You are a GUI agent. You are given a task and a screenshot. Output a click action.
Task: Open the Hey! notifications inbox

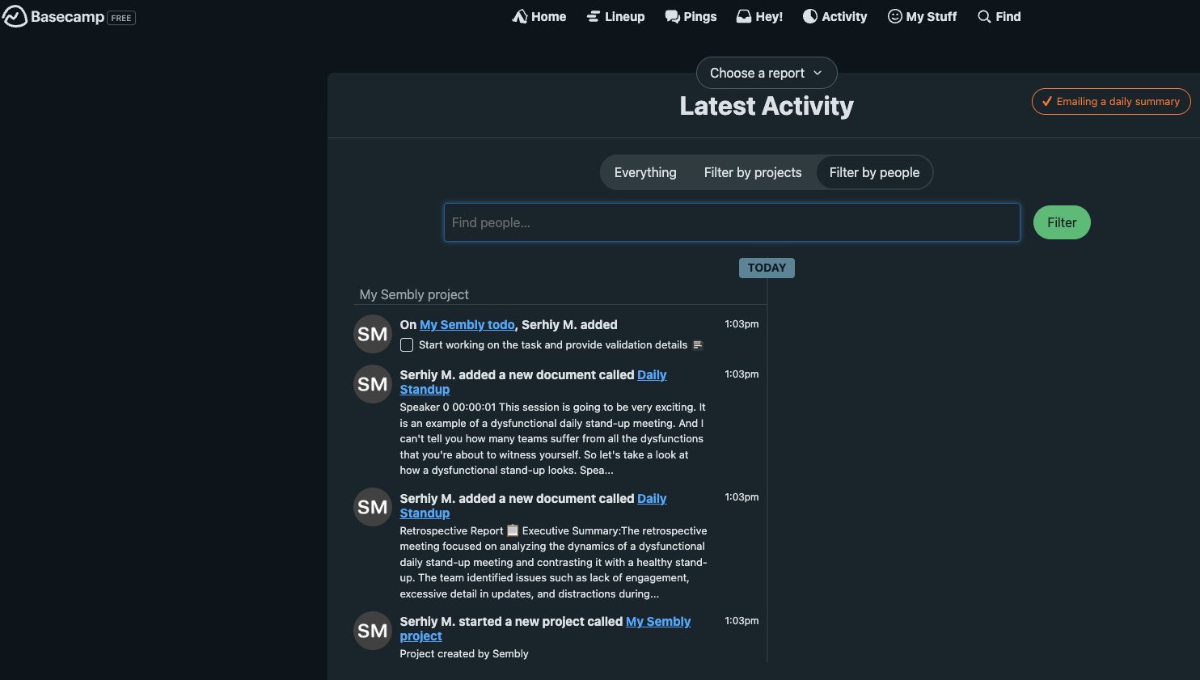(759, 16)
